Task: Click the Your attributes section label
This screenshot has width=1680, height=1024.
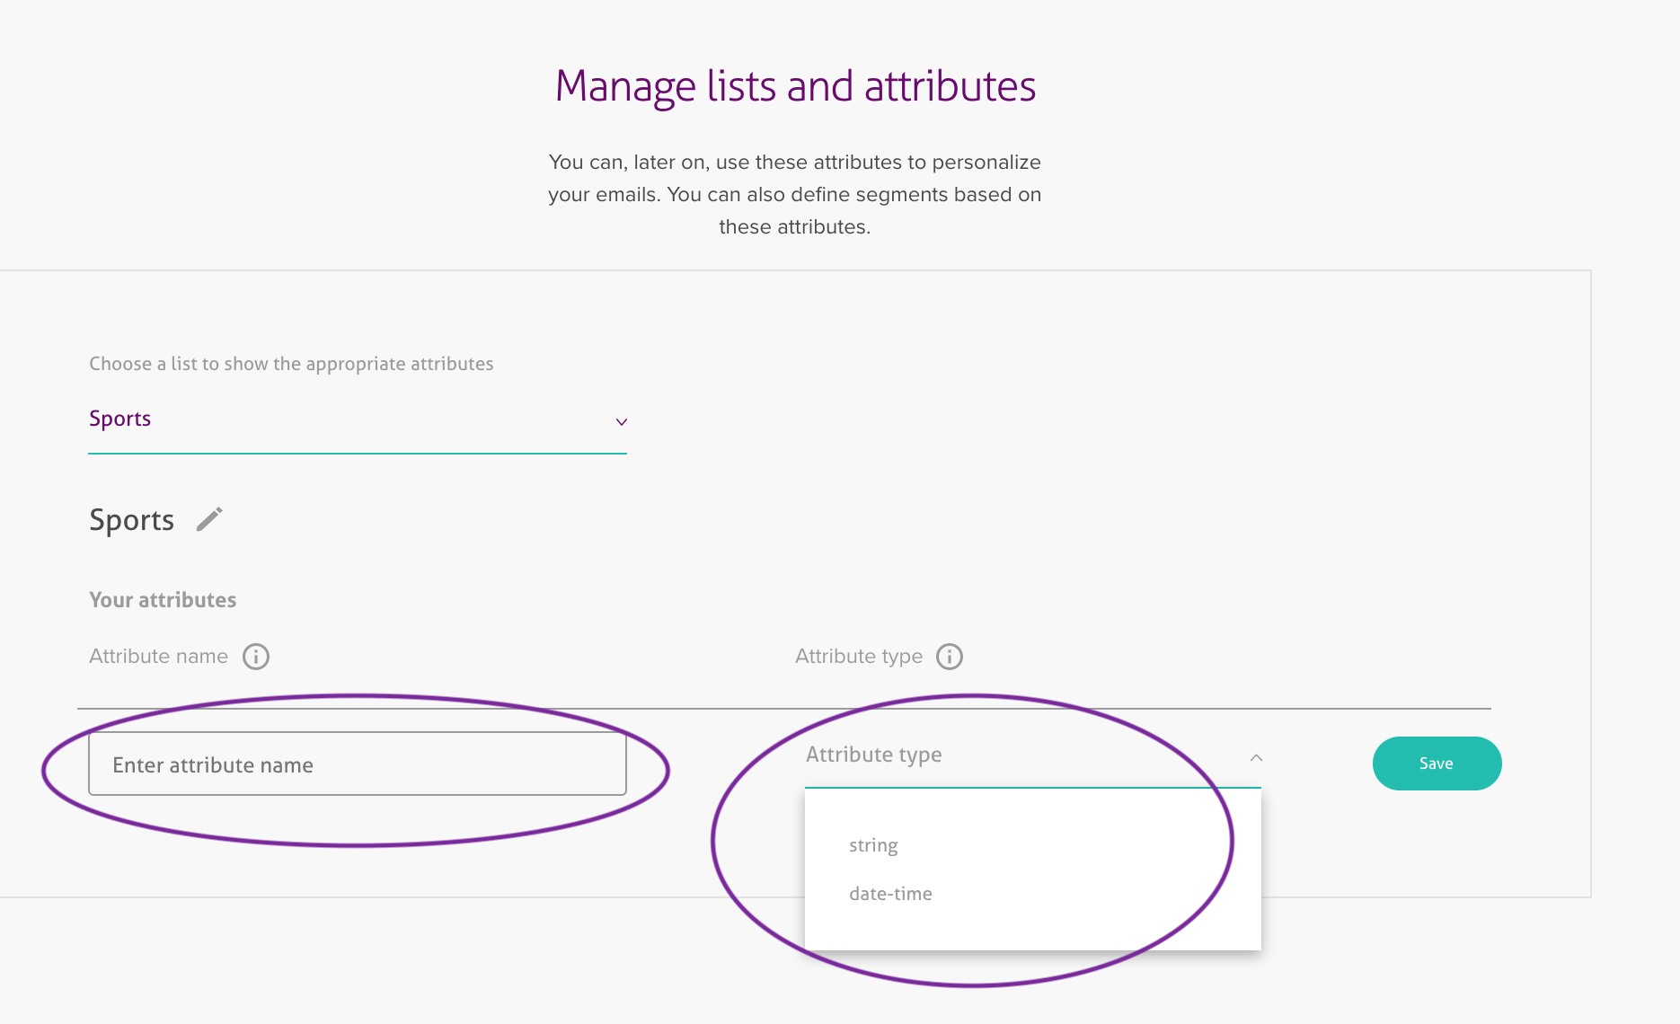Action: 163,600
